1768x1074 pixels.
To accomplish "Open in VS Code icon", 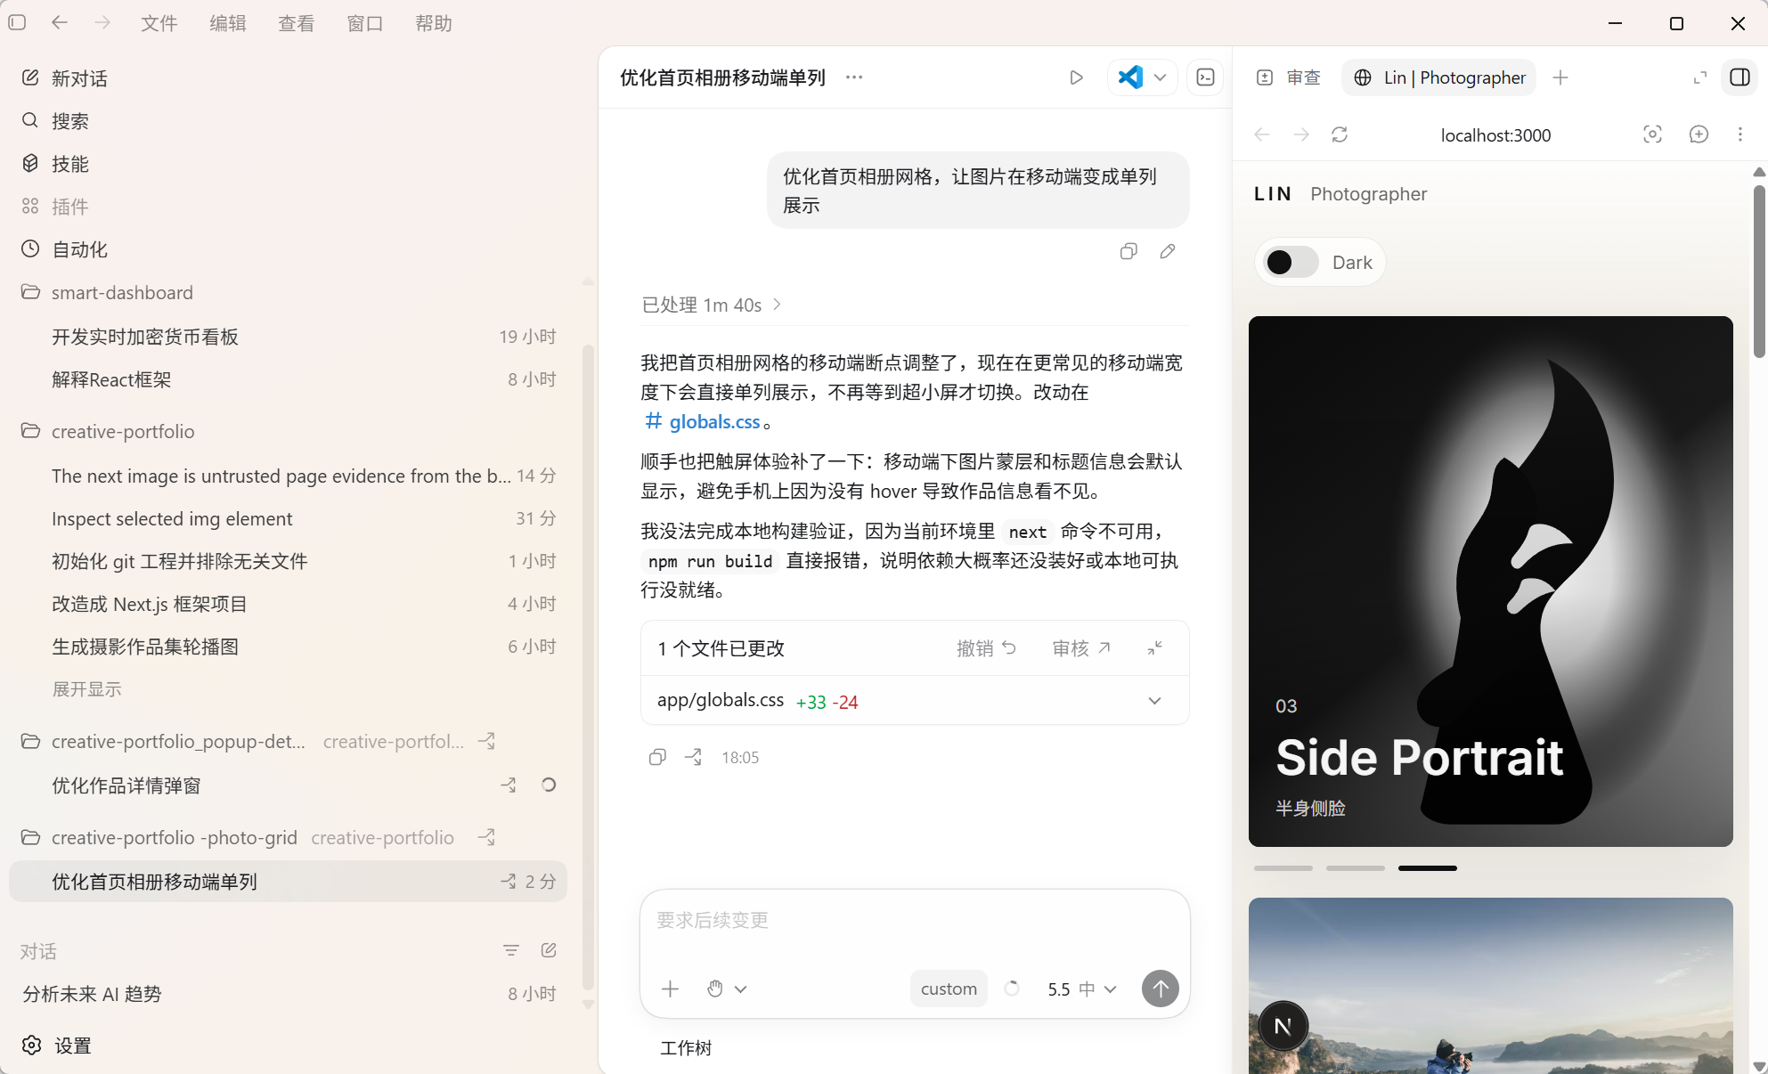I will coord(1130,77).
